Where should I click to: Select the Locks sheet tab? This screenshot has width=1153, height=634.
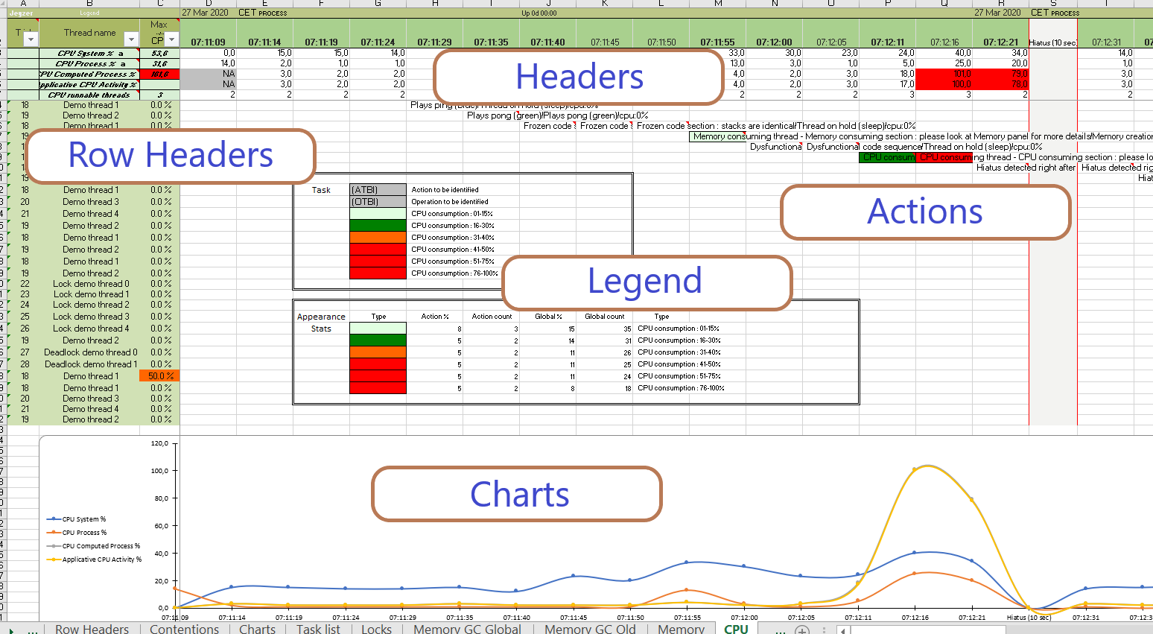point(376,630)
